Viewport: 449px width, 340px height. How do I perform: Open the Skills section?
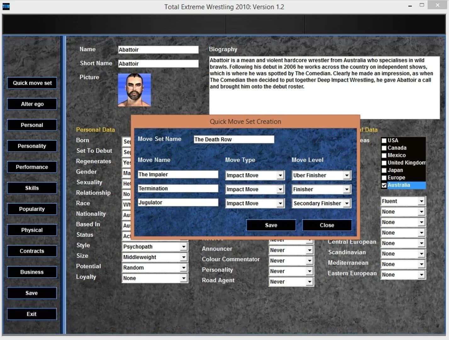[32, 188]
